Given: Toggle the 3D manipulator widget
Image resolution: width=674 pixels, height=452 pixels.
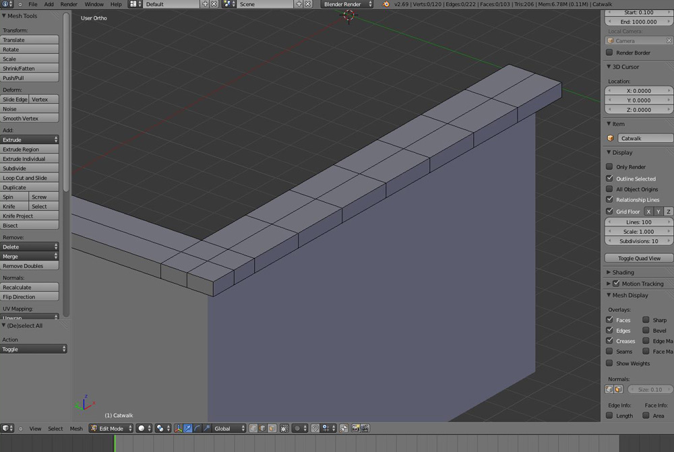Looking at the screenshot, I should [179, 428].
